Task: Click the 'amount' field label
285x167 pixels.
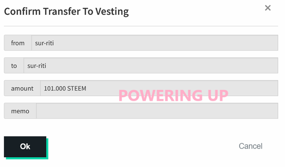Action: point(22,88)
